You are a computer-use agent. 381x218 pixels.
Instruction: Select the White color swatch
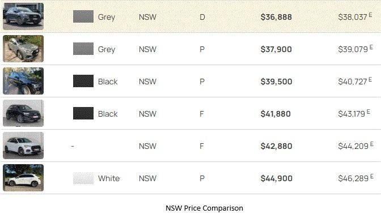(83, 178)
